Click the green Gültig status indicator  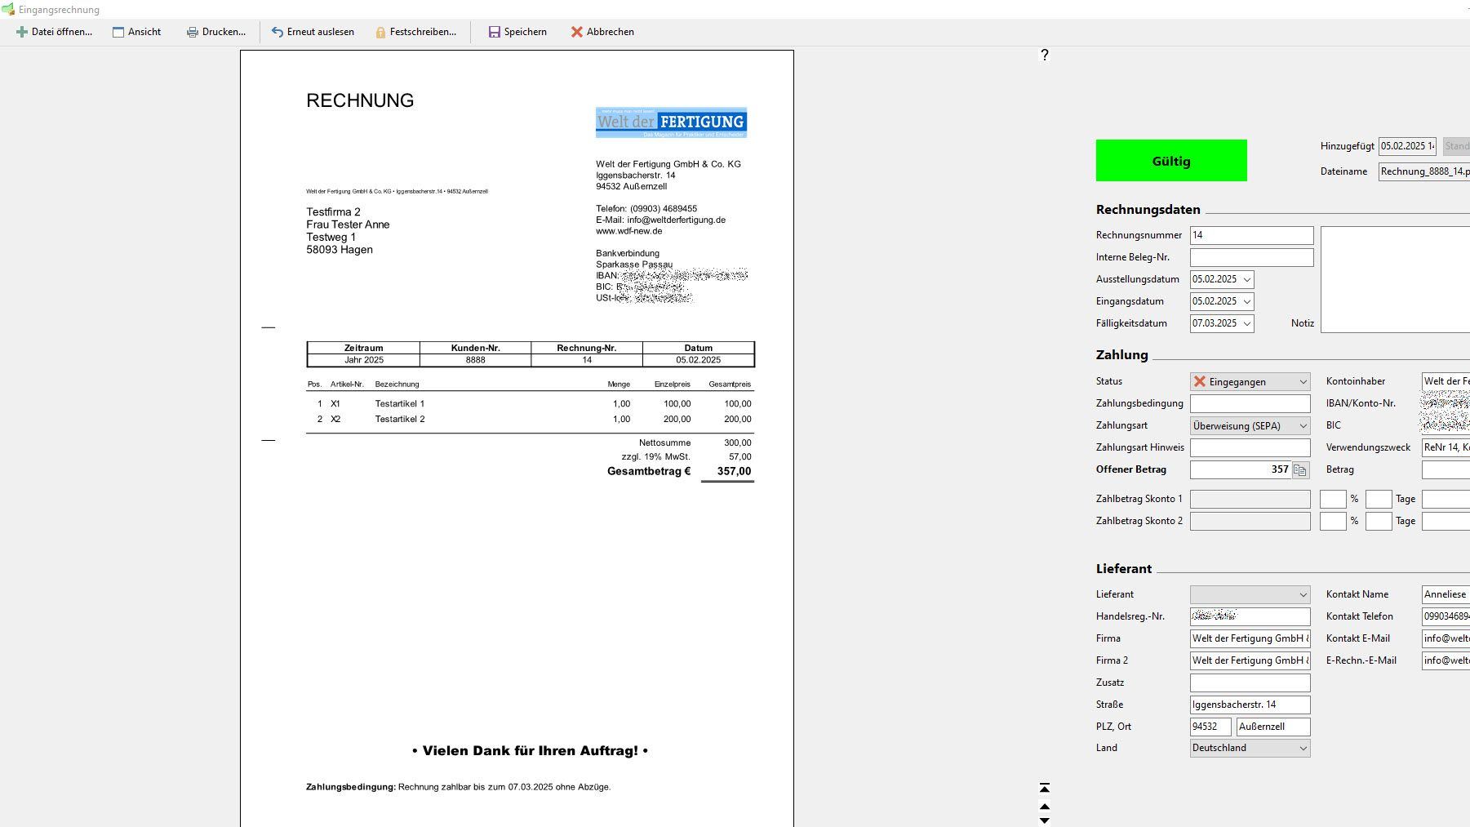pos(1171,161)
